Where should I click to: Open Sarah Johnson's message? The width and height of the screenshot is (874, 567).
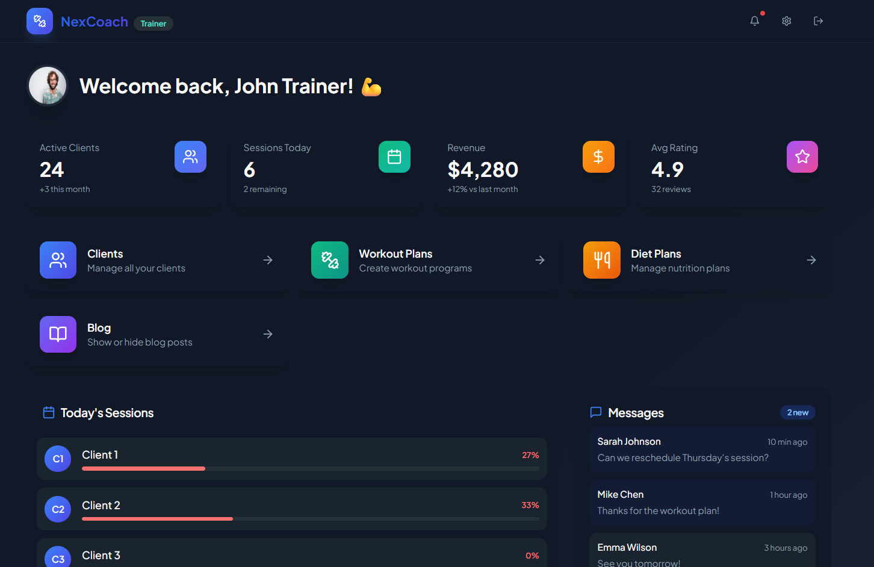(x=702, y=450)
